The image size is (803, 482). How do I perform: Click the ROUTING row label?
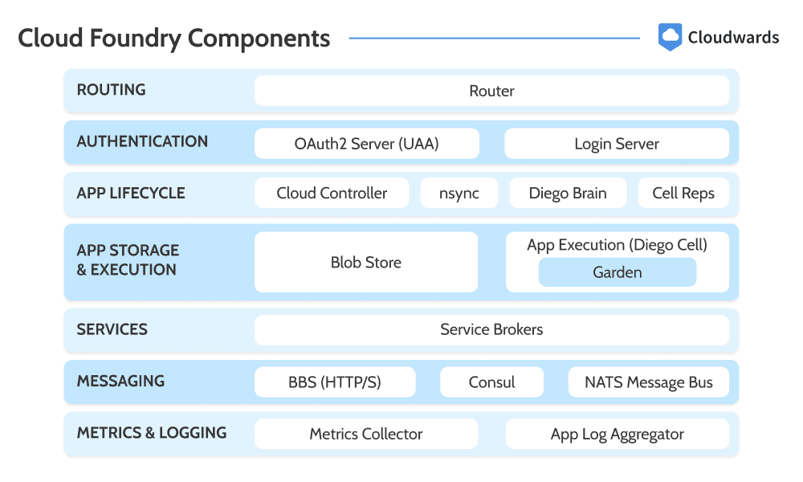coord(111,90)
